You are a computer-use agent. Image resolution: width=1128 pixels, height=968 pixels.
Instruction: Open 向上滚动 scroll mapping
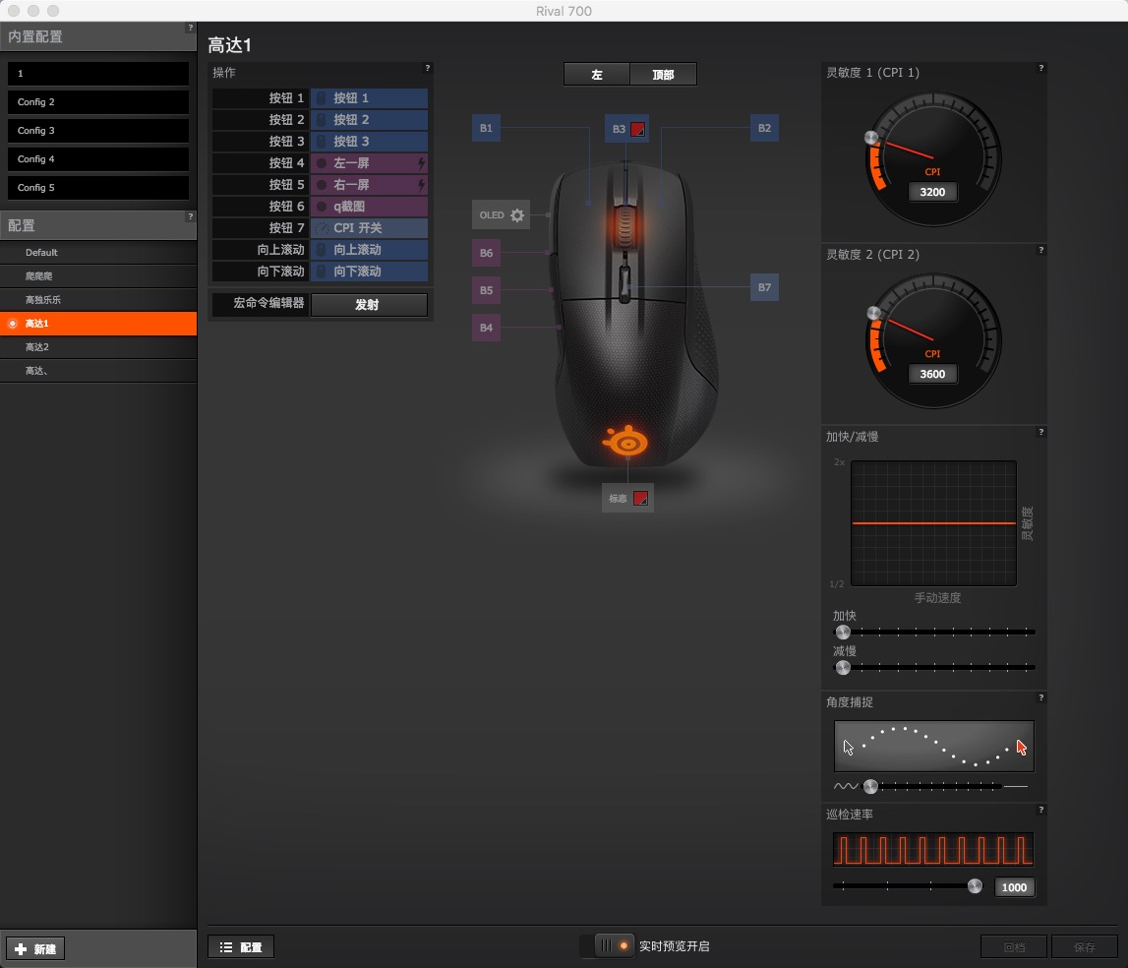coord(369,249)
